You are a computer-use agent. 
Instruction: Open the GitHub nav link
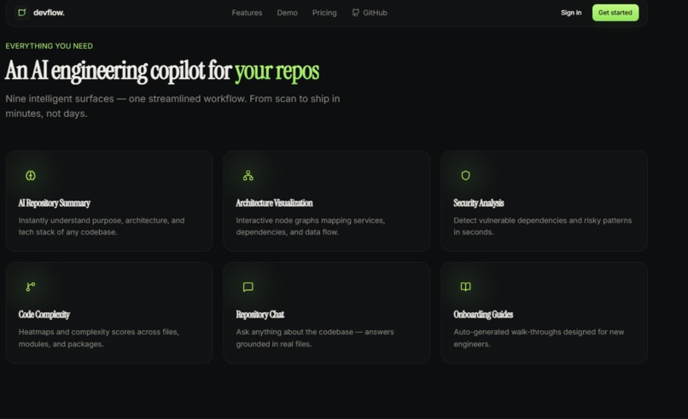pos(370,13)
